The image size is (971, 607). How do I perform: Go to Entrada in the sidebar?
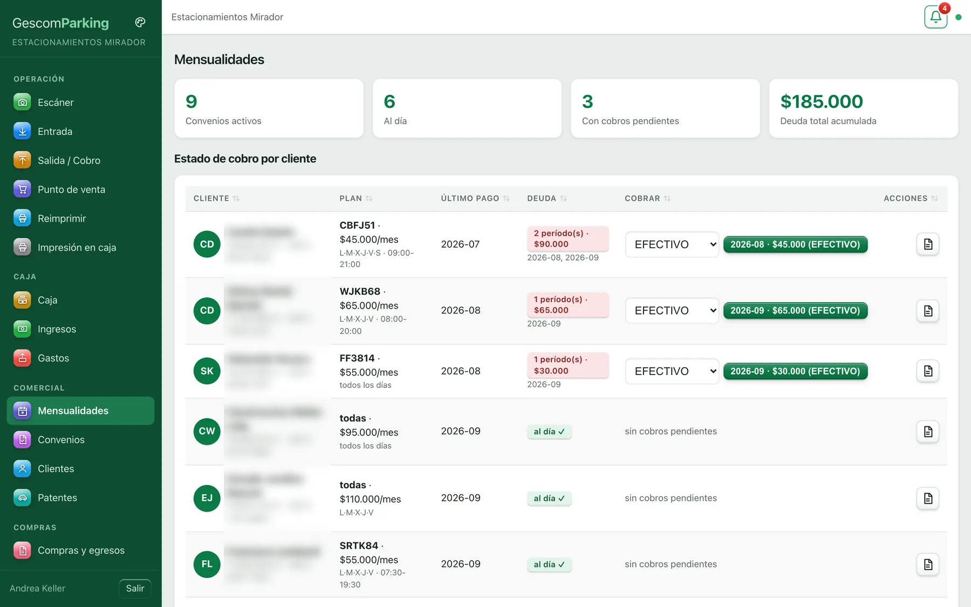(x=80, y=131)
